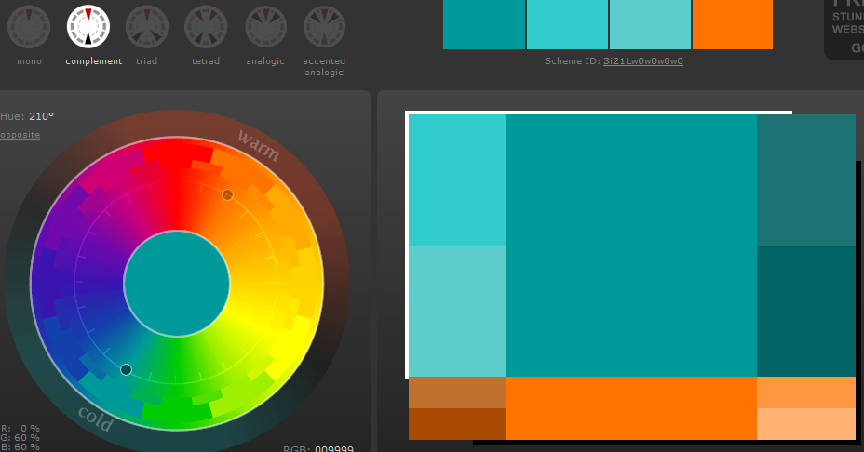Image resolution: width=864 pixels, height=452 pixels.
Task: Choose the tetrad scheme icon
Action: [x=206, y=28]
